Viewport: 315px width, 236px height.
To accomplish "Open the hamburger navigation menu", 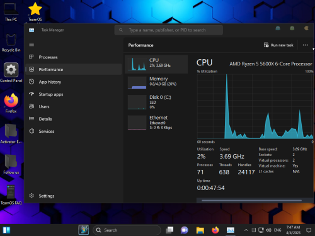I will [x=31, y=45].
